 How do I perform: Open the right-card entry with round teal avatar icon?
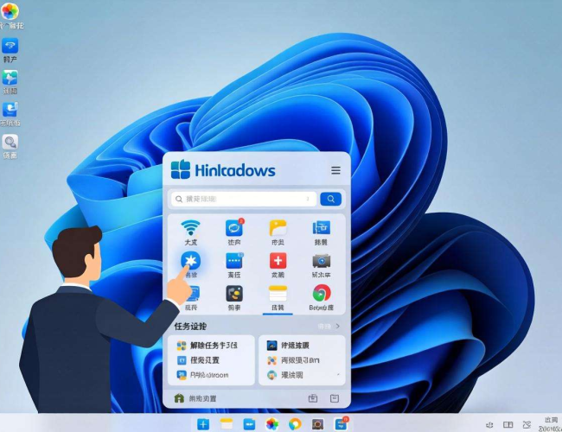tap(285, 375)
